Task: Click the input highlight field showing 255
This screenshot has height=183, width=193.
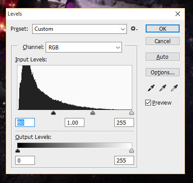Action: [x=124, y=122]
